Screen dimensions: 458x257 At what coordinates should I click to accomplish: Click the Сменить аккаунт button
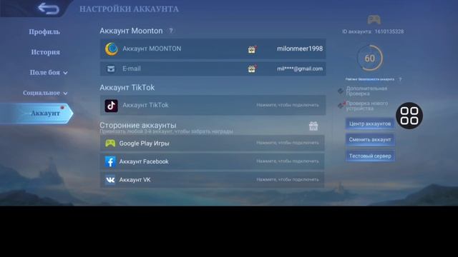pos(370,140)
